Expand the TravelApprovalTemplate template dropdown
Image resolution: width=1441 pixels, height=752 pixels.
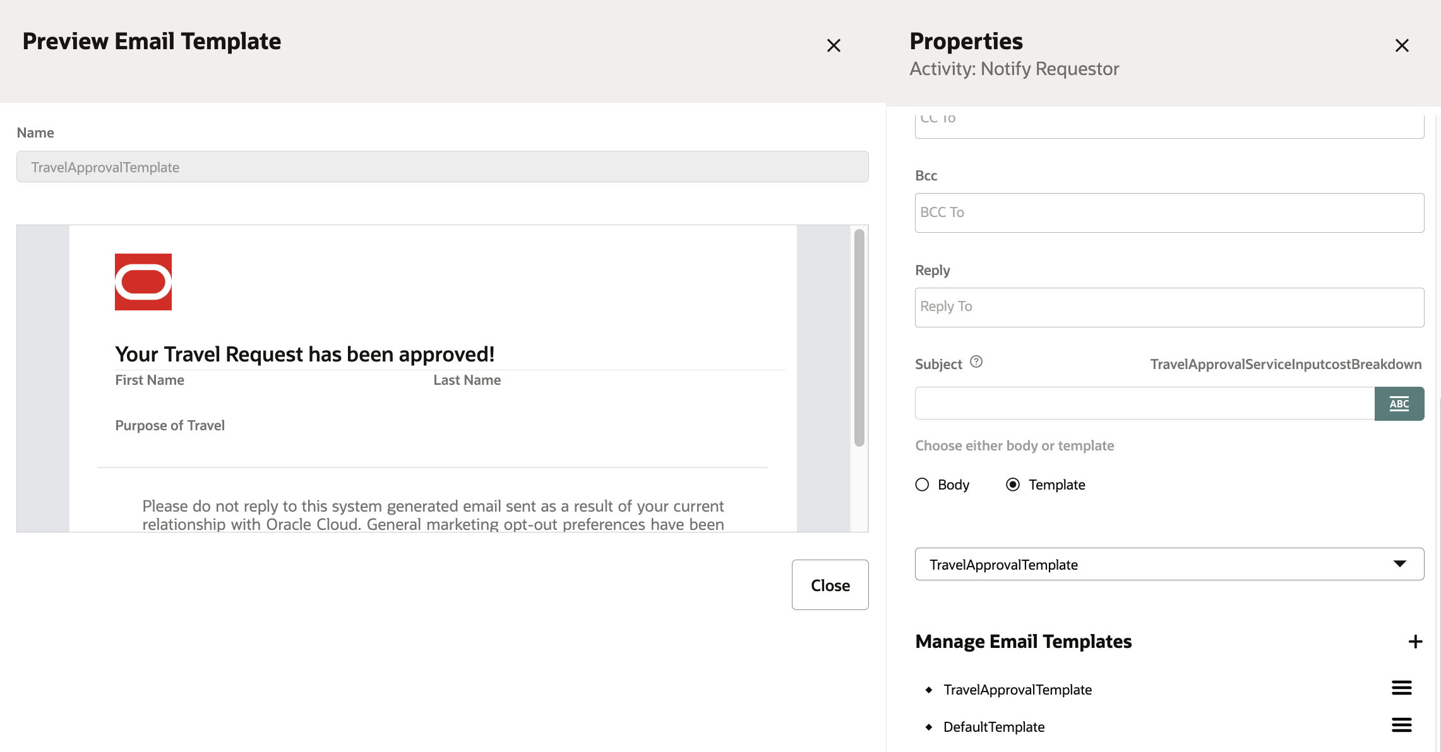point(1401,563)
